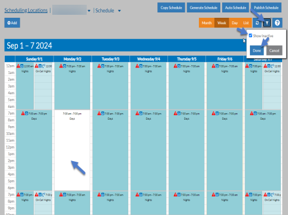
Task: Click warning triangle on Sunday 7:00 am Days shift
Action: [23, 113]
